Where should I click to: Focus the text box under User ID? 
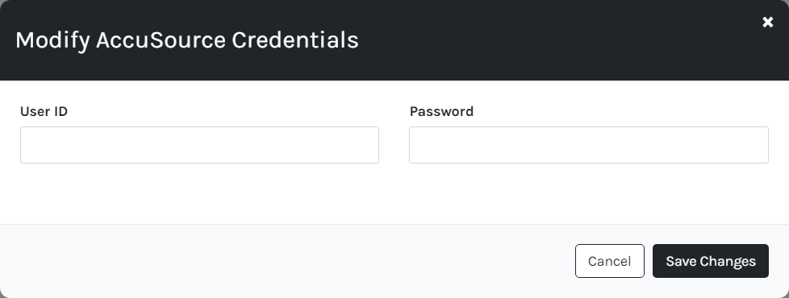coord(199,145)
